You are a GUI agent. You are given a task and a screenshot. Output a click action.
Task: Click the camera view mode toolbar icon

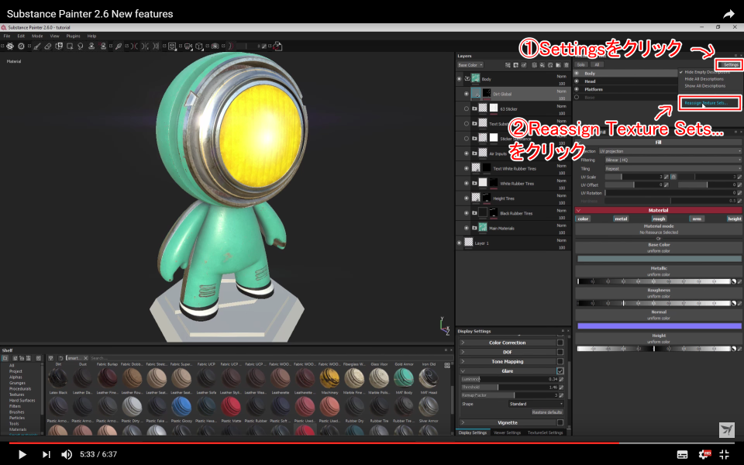click(188, 46)
